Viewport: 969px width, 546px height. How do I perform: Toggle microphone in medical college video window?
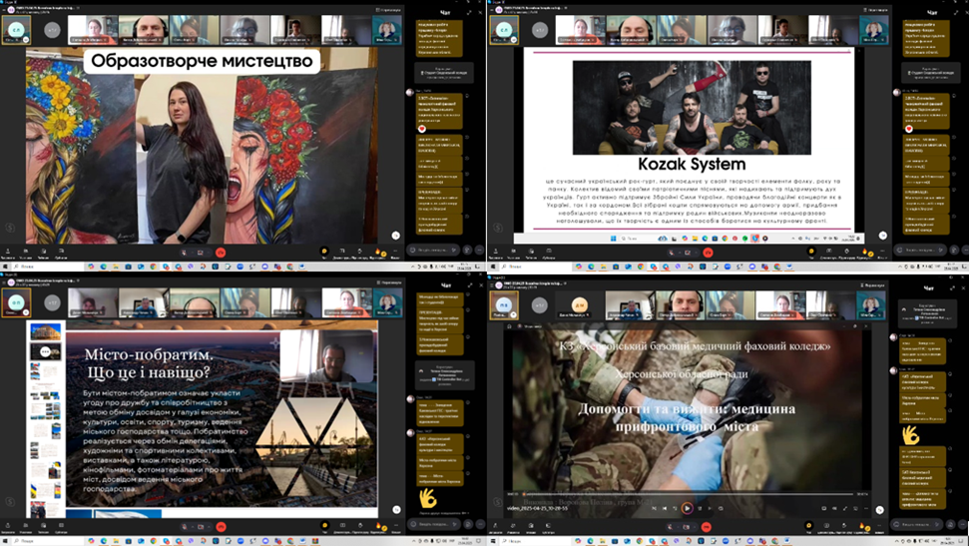[670, 527]
